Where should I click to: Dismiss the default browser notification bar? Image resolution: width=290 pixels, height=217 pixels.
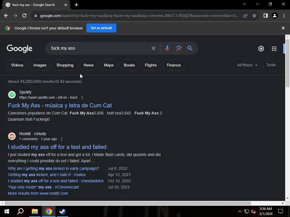pos(283,28)
